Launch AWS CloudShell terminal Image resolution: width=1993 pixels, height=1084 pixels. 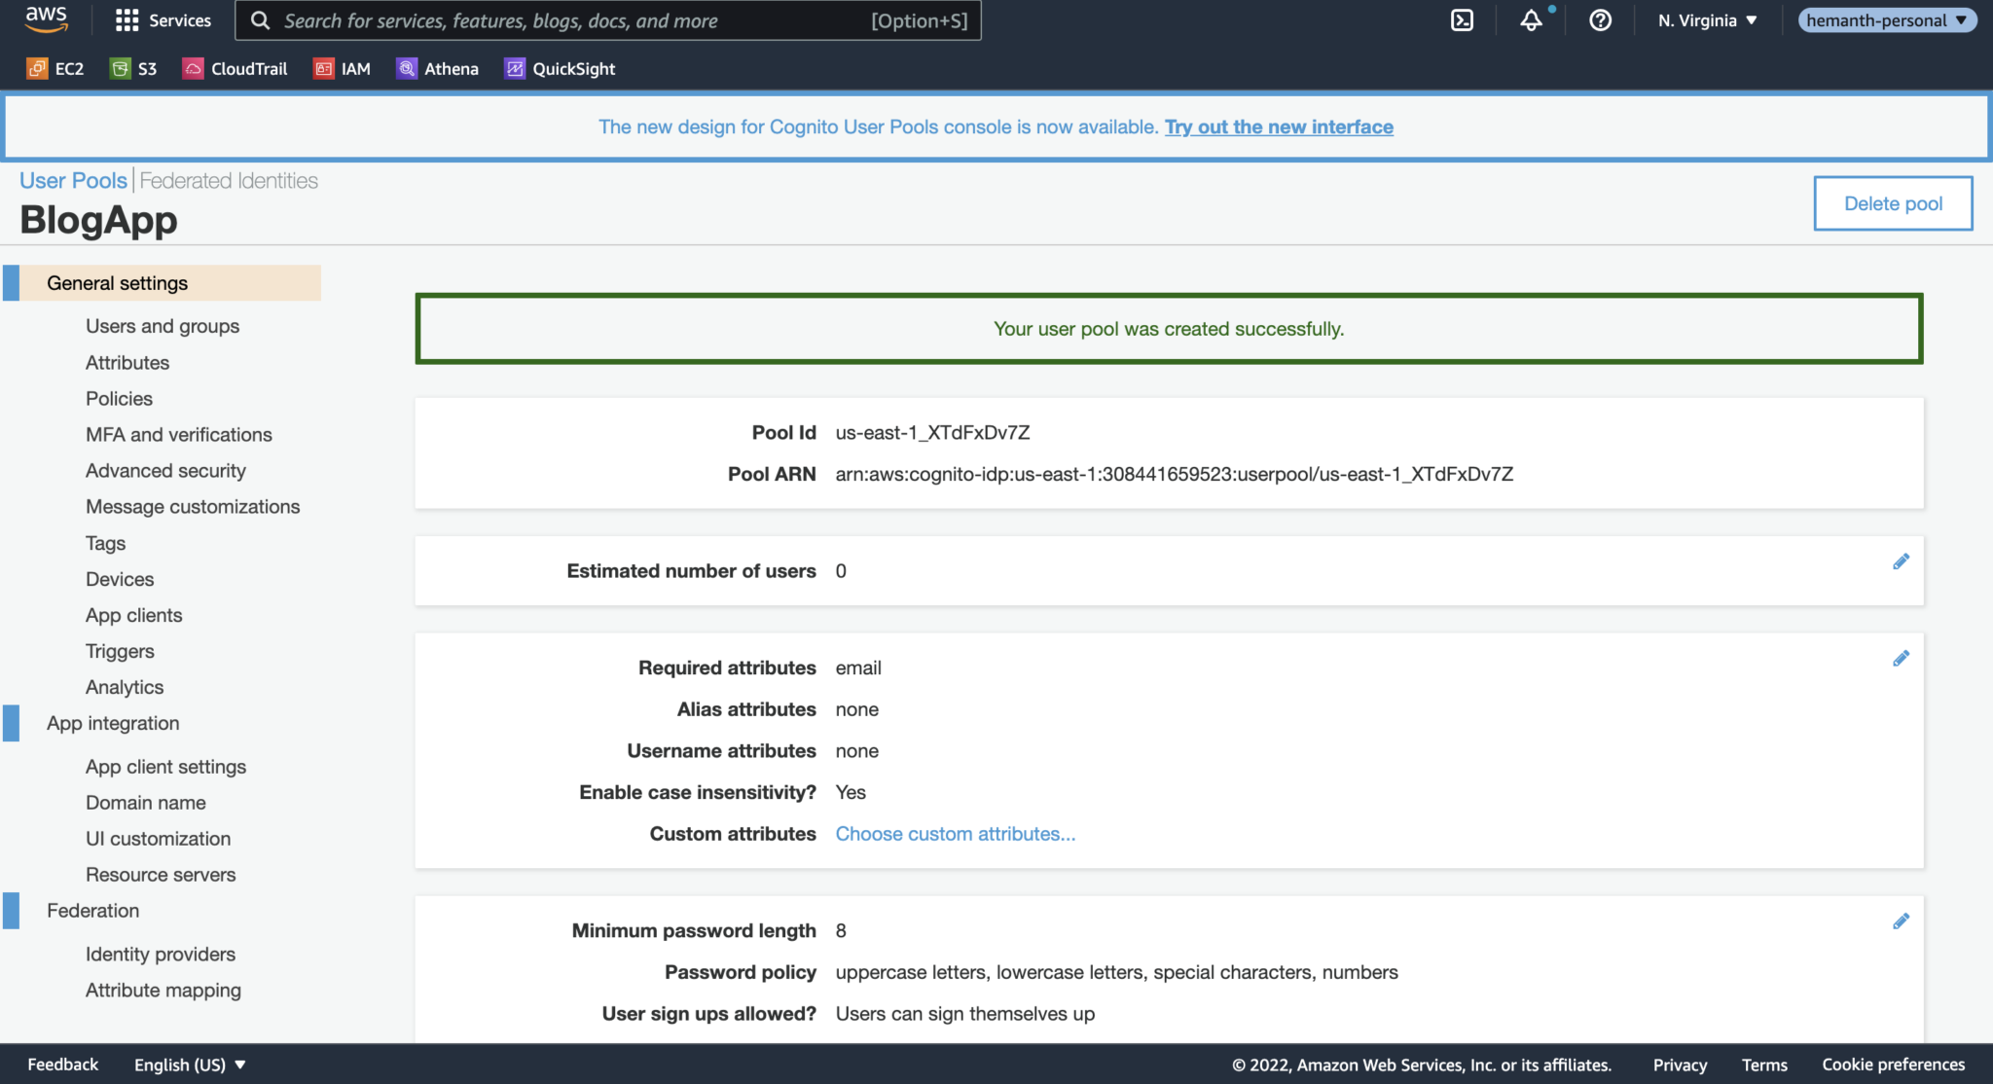click(x=1463, y=19)
